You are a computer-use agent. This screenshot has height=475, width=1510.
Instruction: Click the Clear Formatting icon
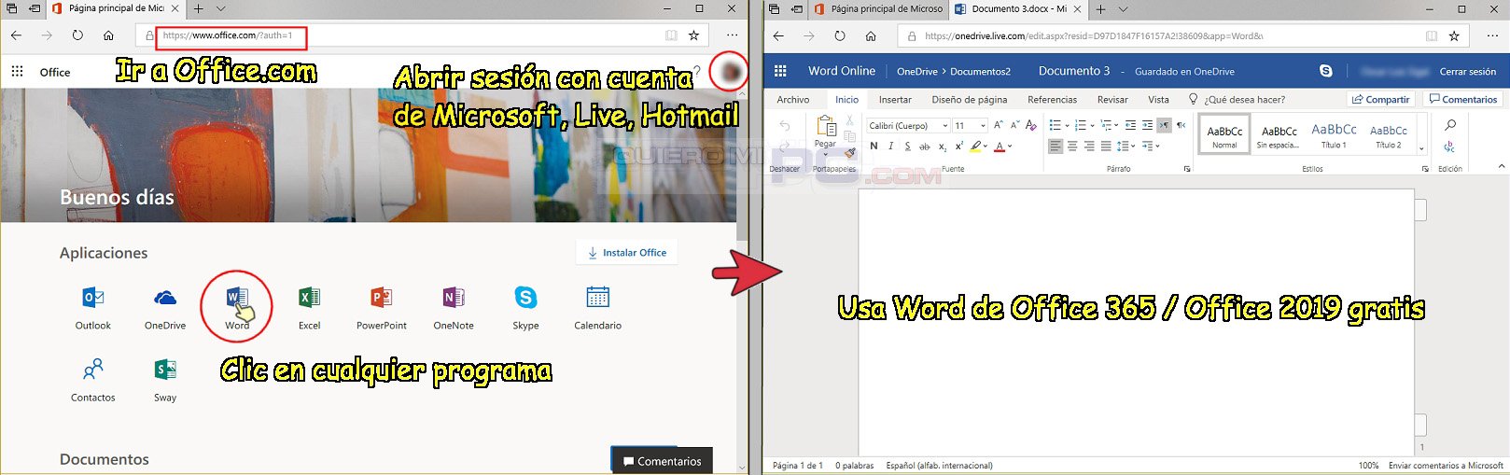1030,125
